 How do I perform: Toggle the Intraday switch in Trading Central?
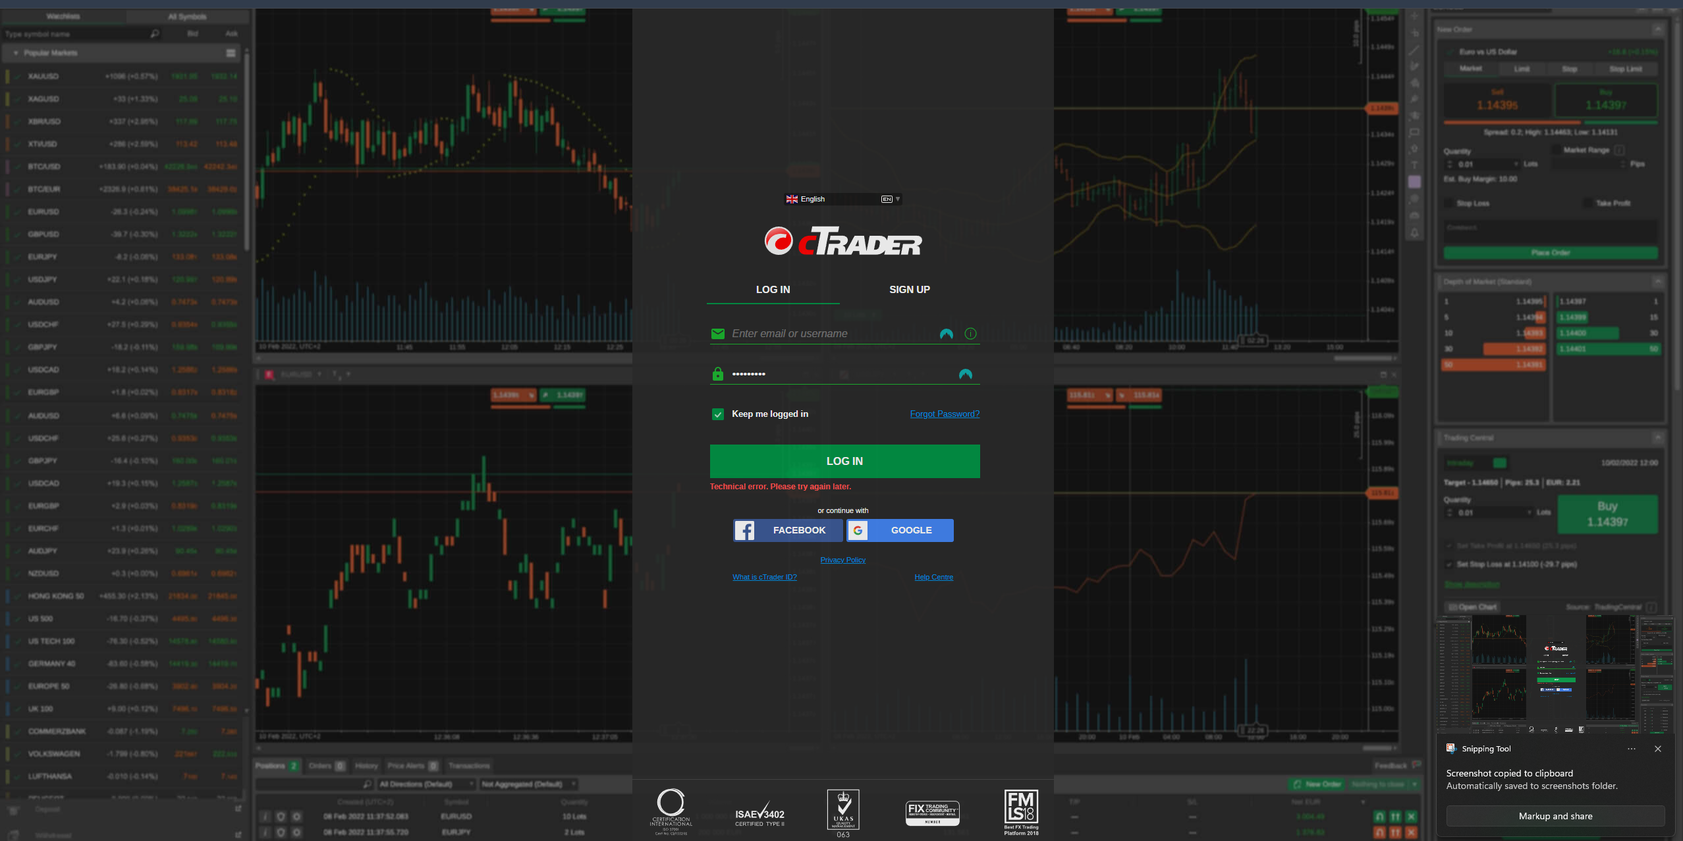(1500, 462)
